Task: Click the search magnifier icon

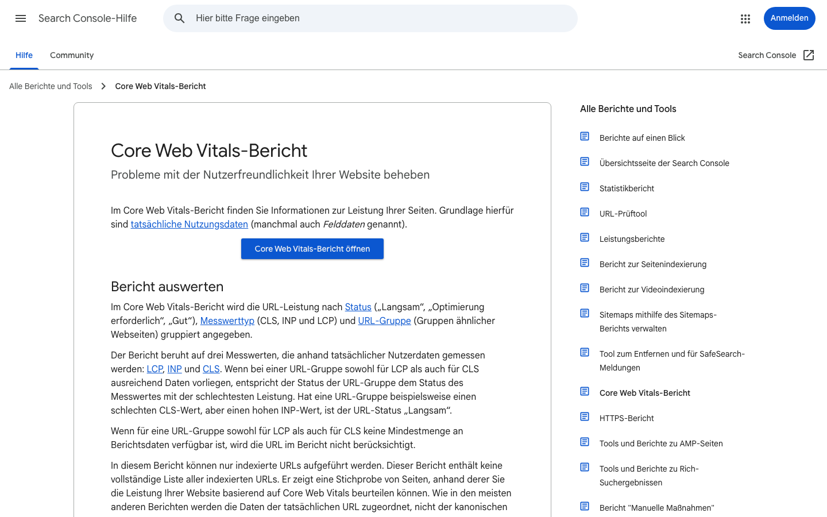Action: coord(180,18)
